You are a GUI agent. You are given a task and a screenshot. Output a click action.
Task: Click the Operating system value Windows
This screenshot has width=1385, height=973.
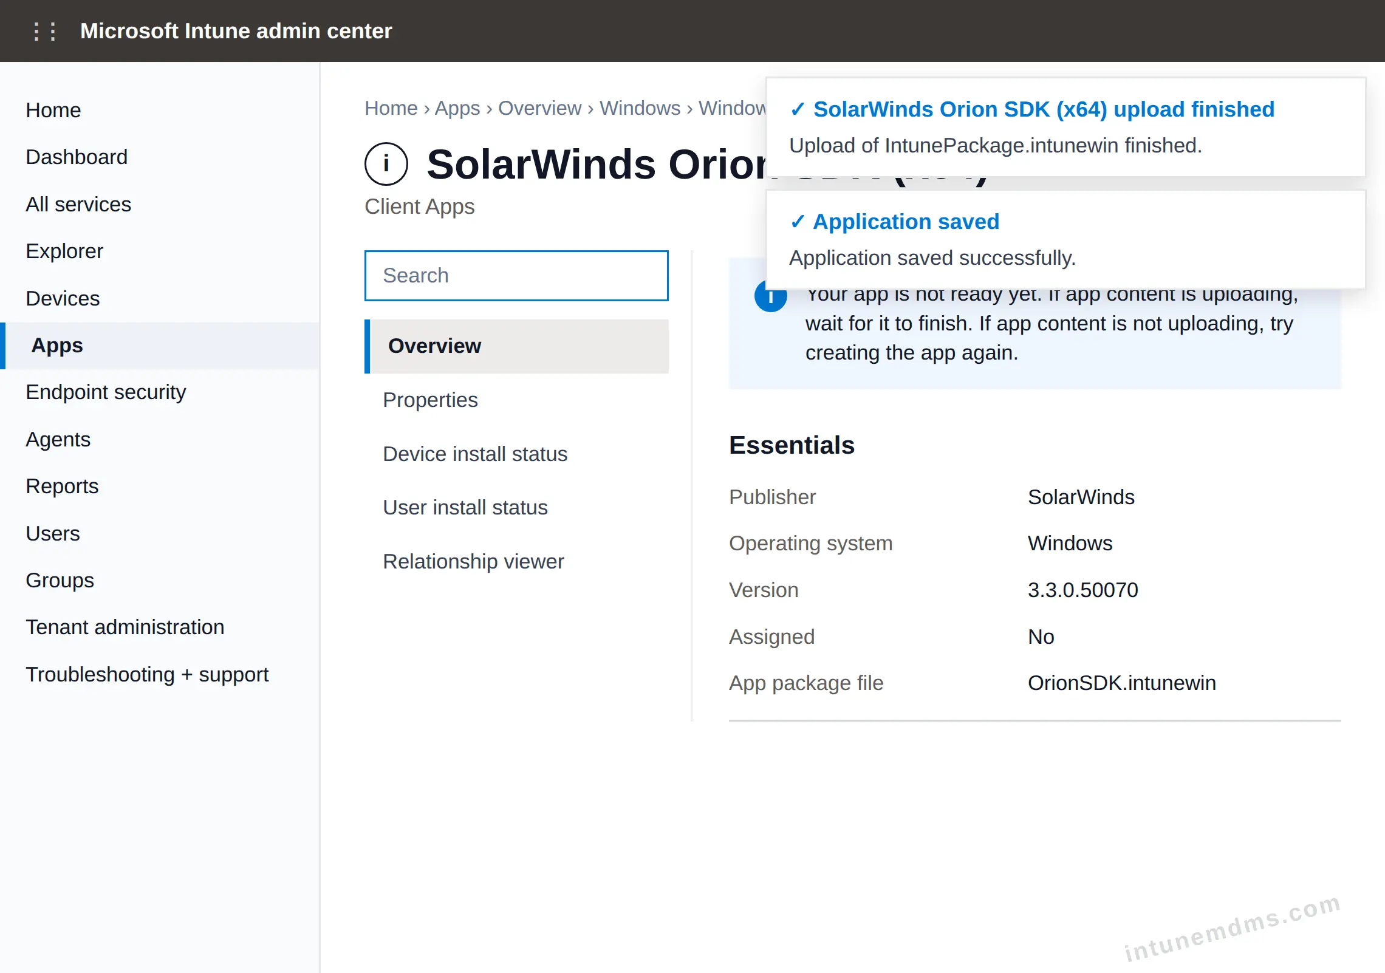coord(1070,543)
